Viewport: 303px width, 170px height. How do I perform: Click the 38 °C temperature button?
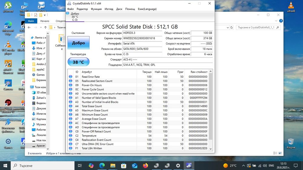pyautogui.click(x=78, y=62)
